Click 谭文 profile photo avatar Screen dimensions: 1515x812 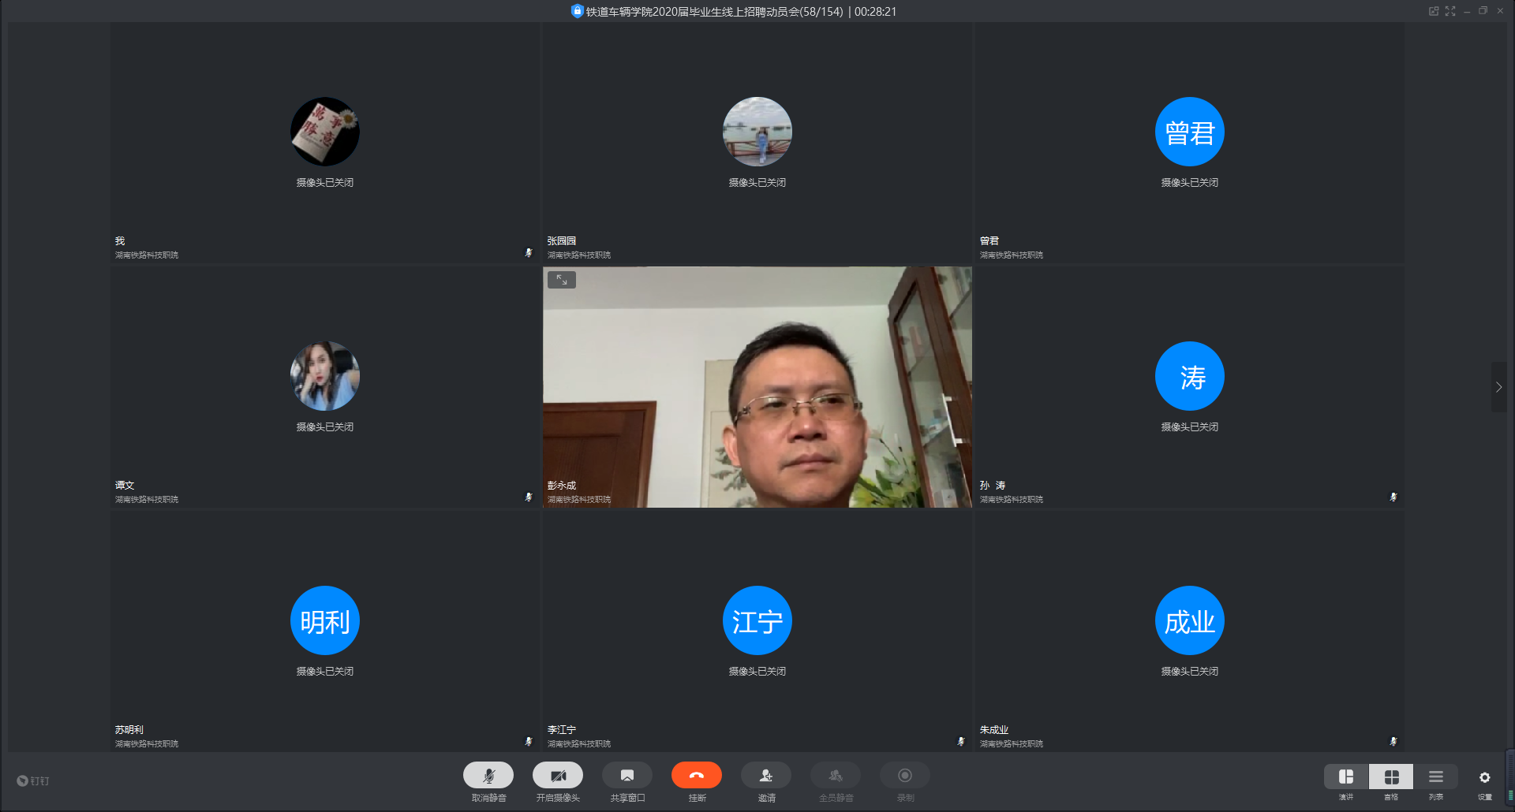pos(325,376)
